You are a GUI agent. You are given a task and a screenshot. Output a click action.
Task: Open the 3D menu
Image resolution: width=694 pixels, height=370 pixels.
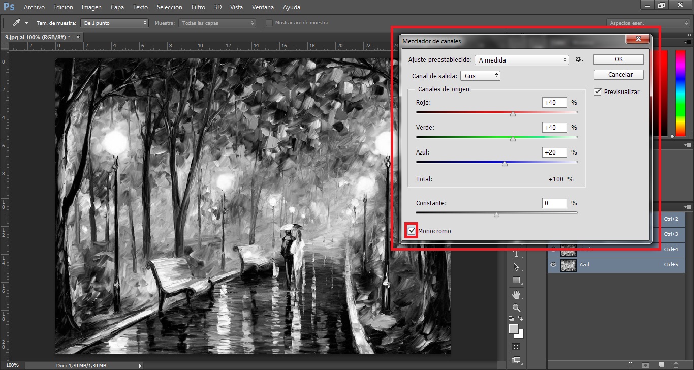point(217,7)
